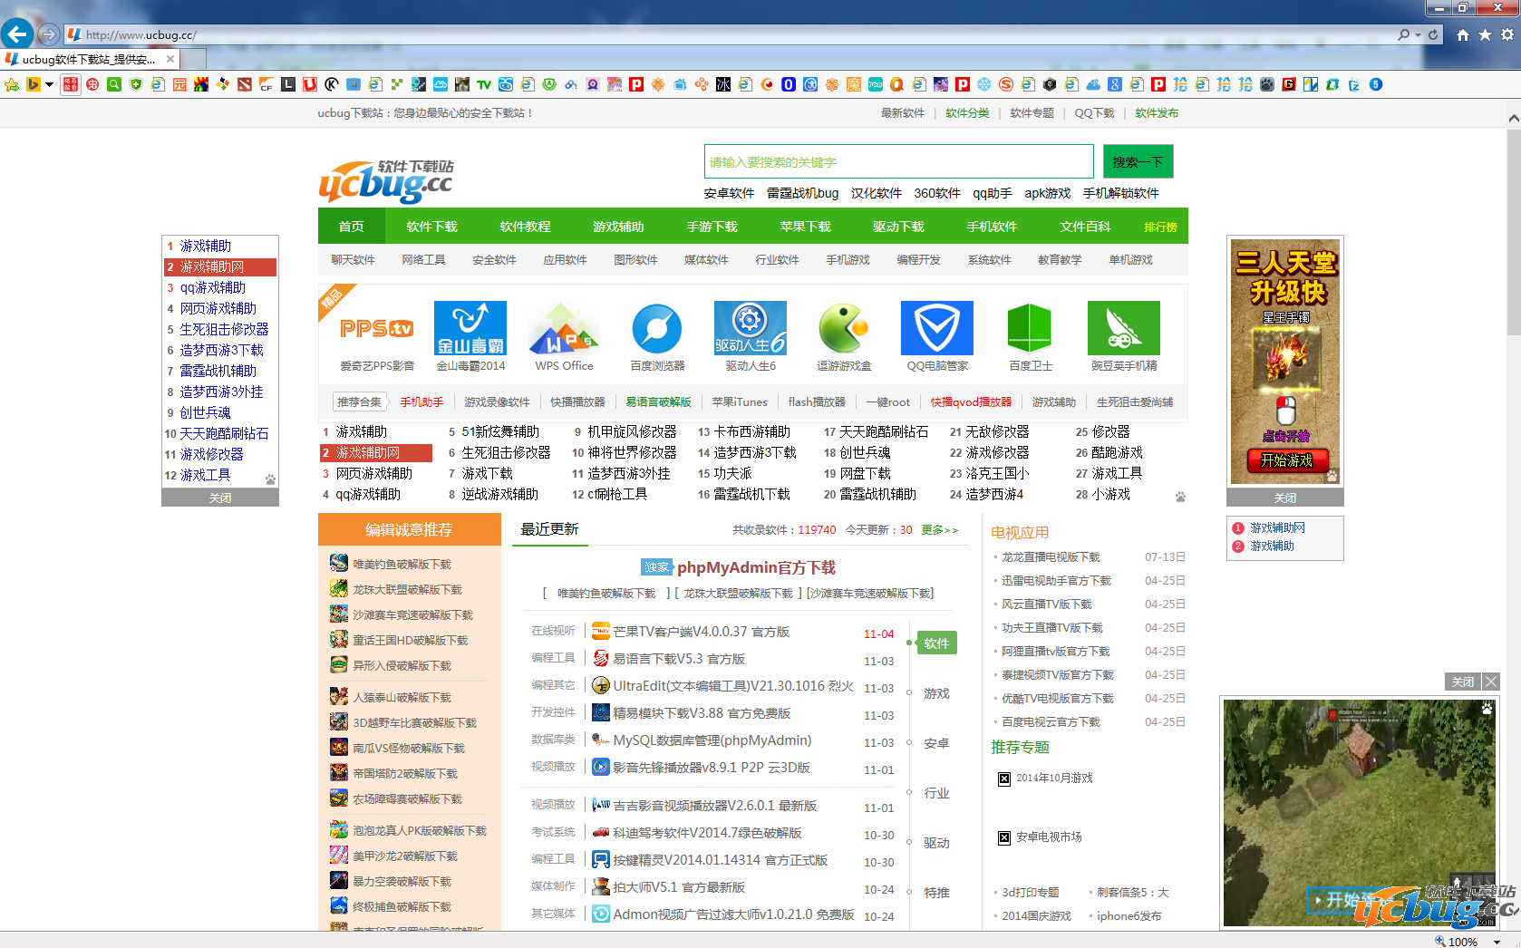The width and height of the screenshot is (1521, 948).
Task: Select the 驱动下载 navigation tab
Action: click(898, 227)
